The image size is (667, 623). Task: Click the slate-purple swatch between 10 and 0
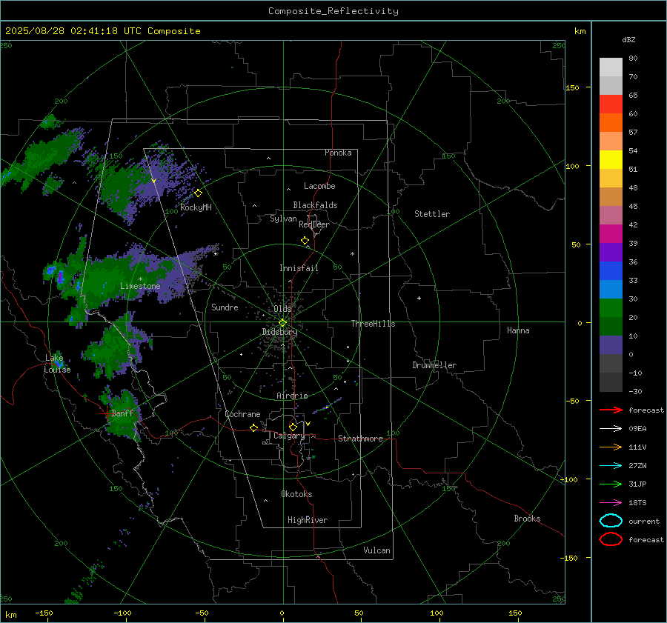click(611, 344)
